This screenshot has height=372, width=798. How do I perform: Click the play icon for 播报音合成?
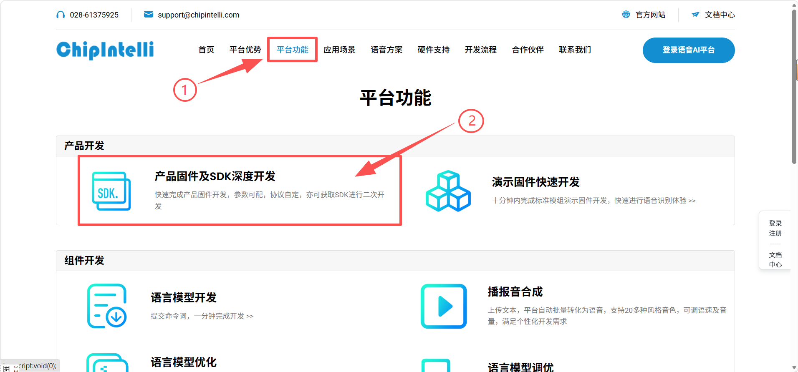click(x=444, y=306)
